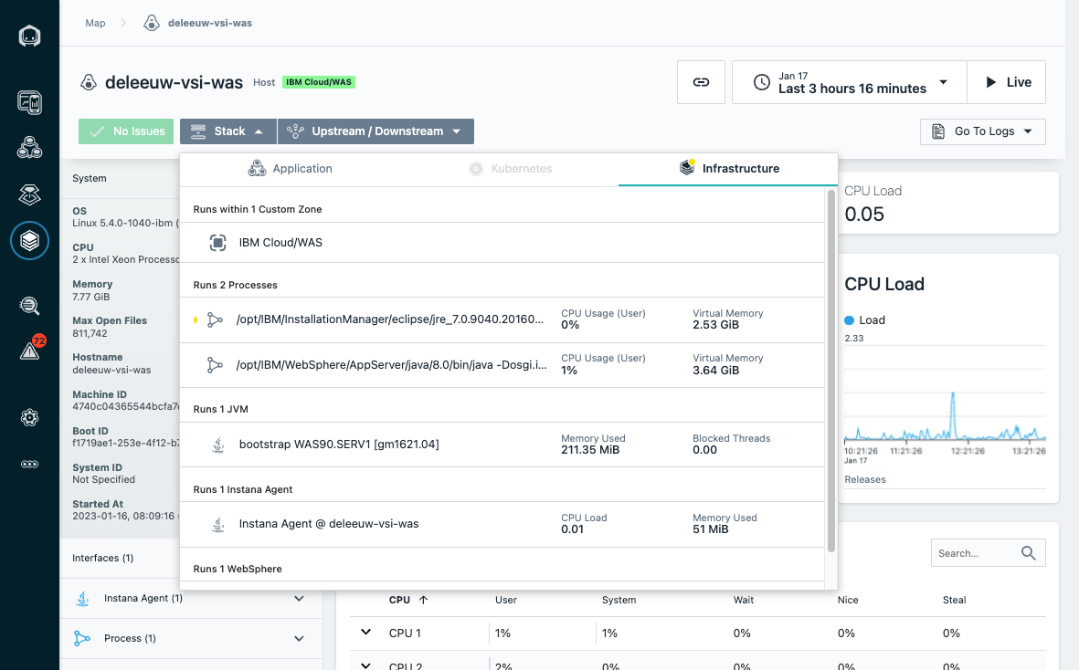Click the Go To Logs document icon
This screenshot has height=670, width=1079.
tap(938, 131)
